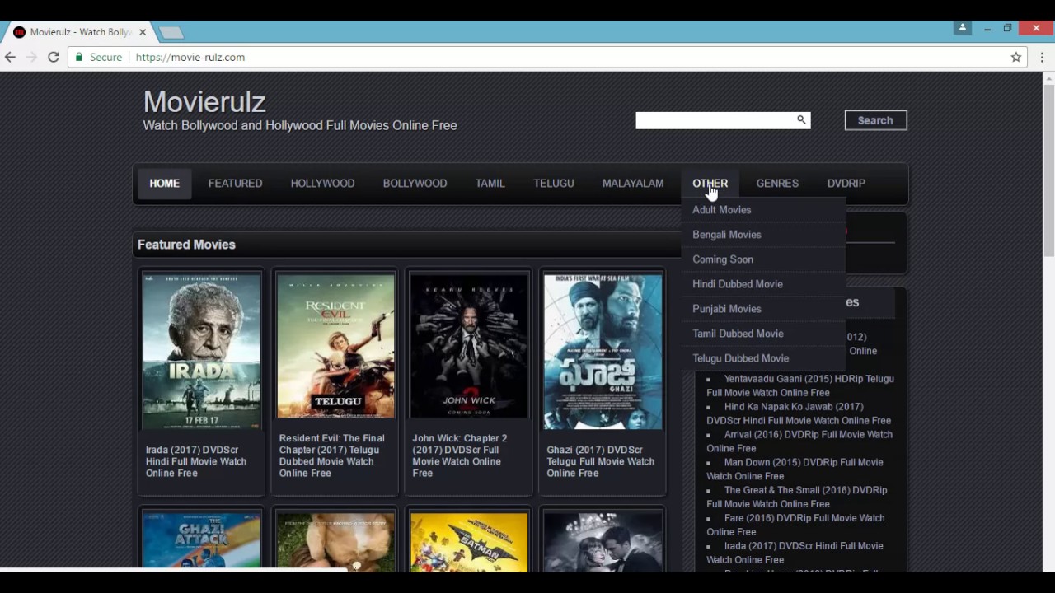The height and width of the screenshot is (593, 1055).
Task: Open the FEATURED nav item
Action: click(x=235, y=183)
